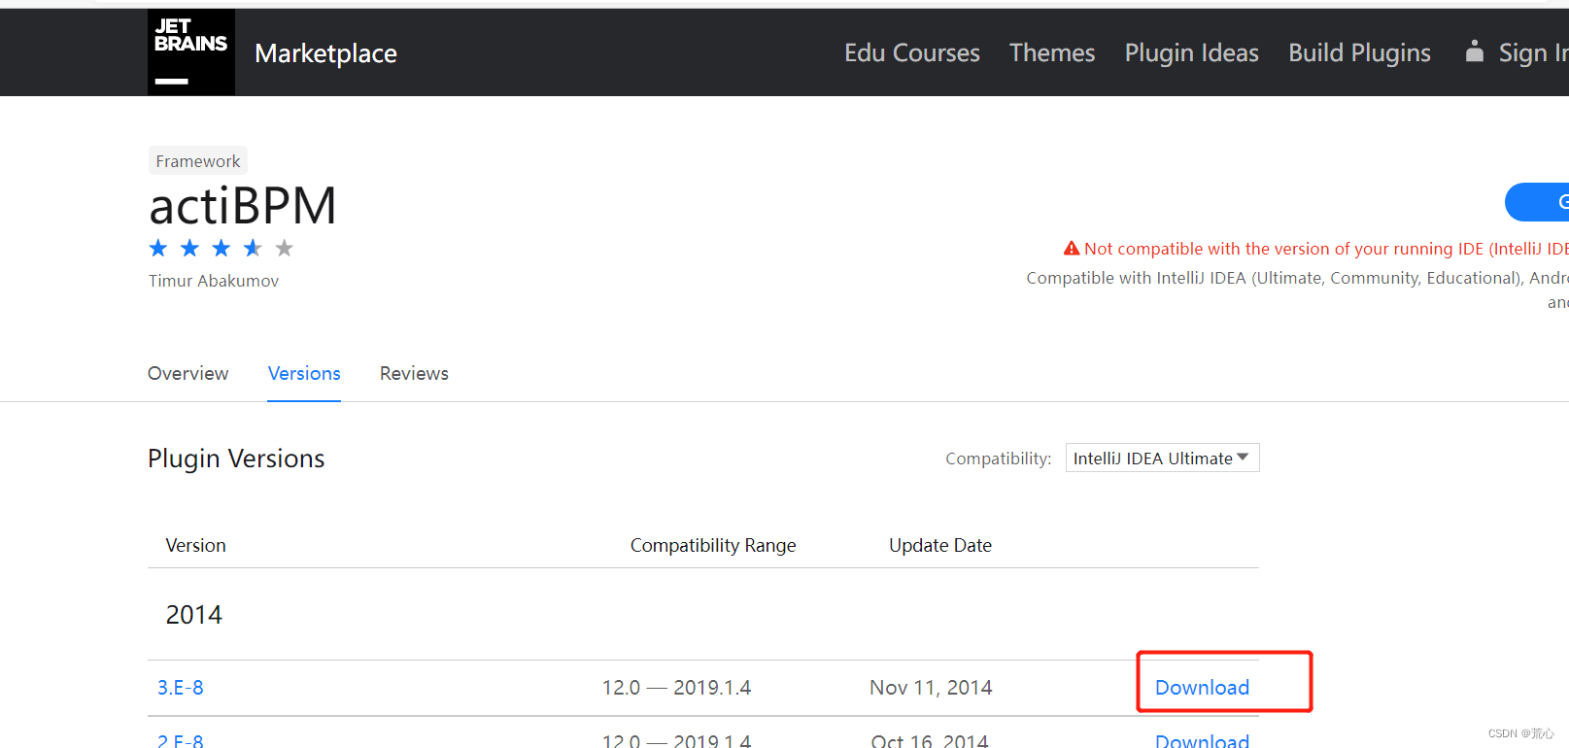1569x748 pixels.
Task: Click the 2014 year group heading
Action: pyautogui.click(x=194, y=615)
